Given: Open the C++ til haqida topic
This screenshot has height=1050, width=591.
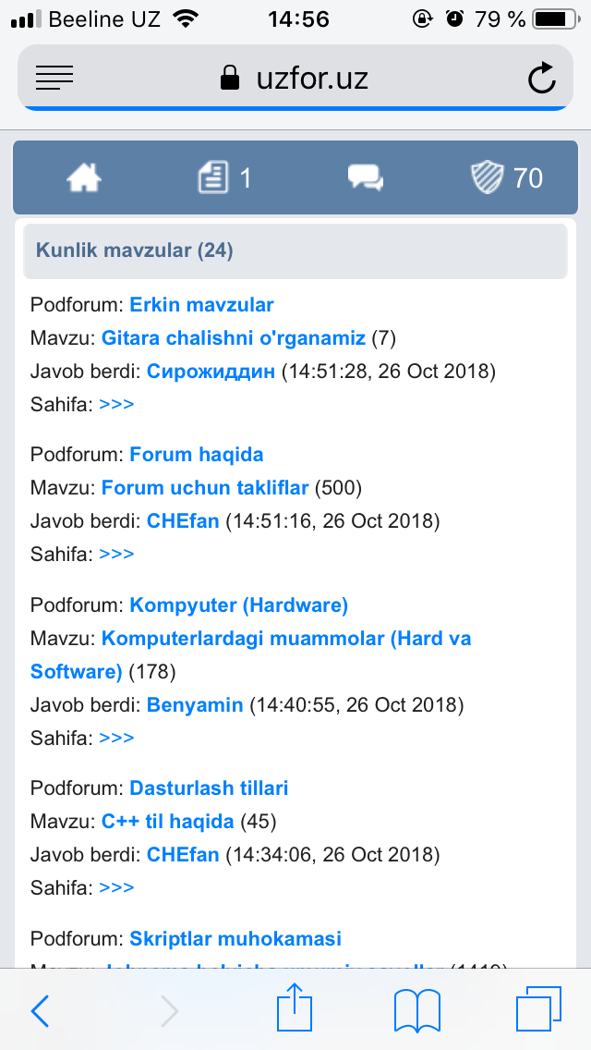Looking at the screenshot, I should point(167,822).
